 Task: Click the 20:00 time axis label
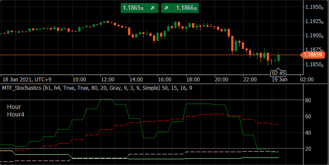(x=221, y=80)
